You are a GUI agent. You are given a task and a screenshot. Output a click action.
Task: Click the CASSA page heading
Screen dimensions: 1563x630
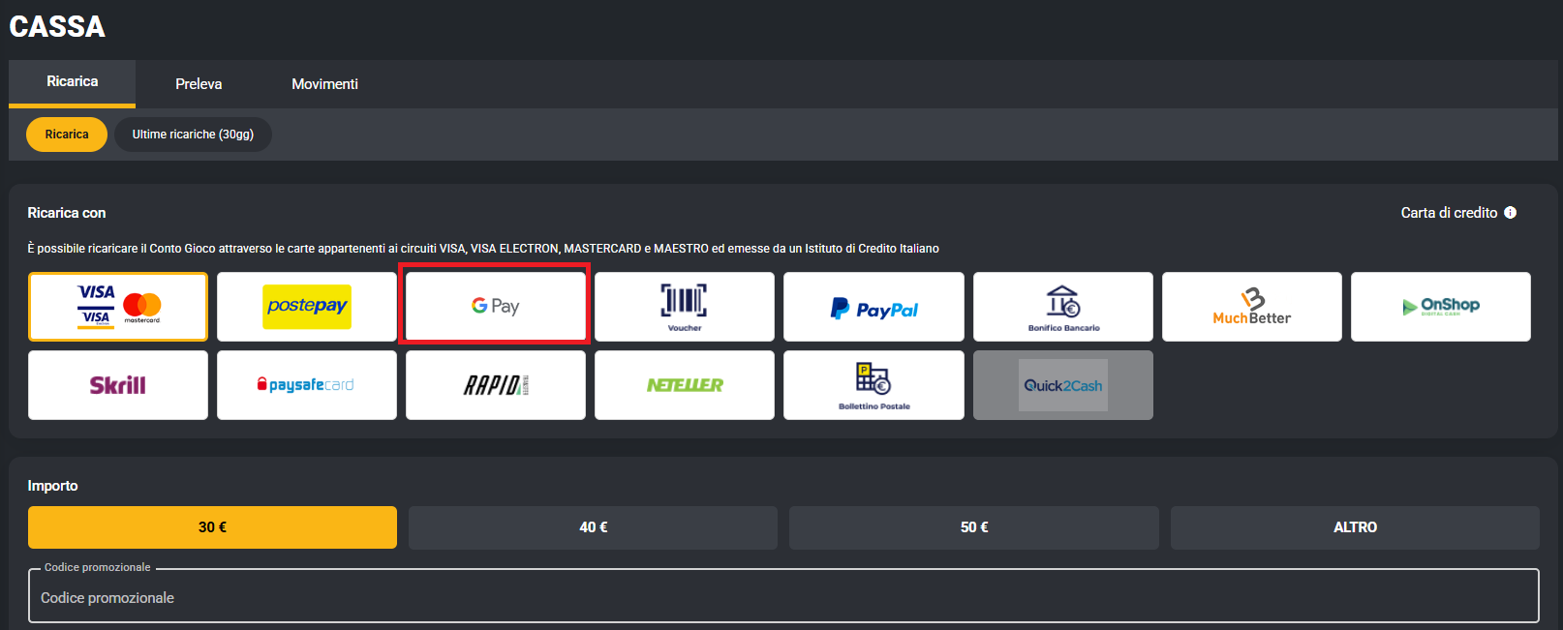point(57,26)
